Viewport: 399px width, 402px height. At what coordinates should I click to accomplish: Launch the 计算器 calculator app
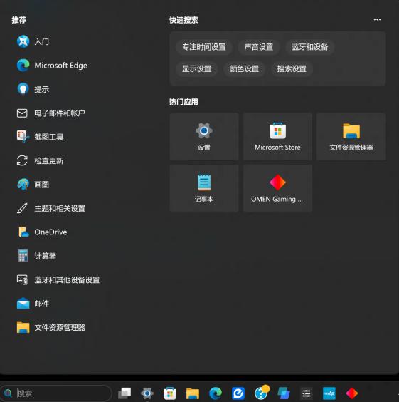click(36, 256)
